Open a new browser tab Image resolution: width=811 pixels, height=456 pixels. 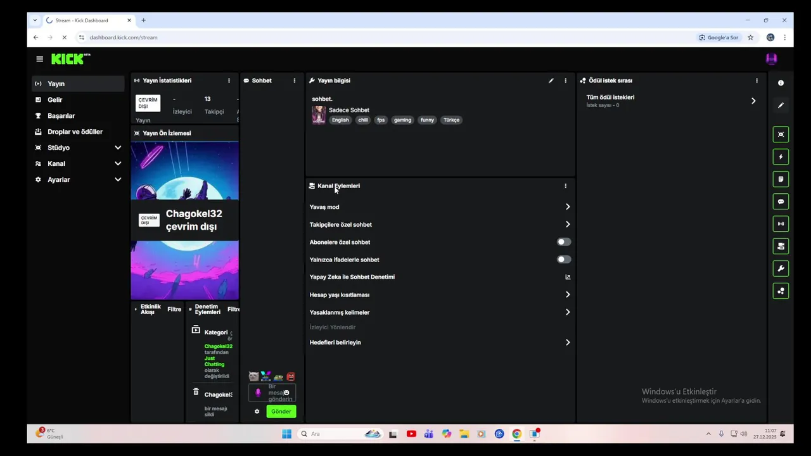(x=143, y=20)
